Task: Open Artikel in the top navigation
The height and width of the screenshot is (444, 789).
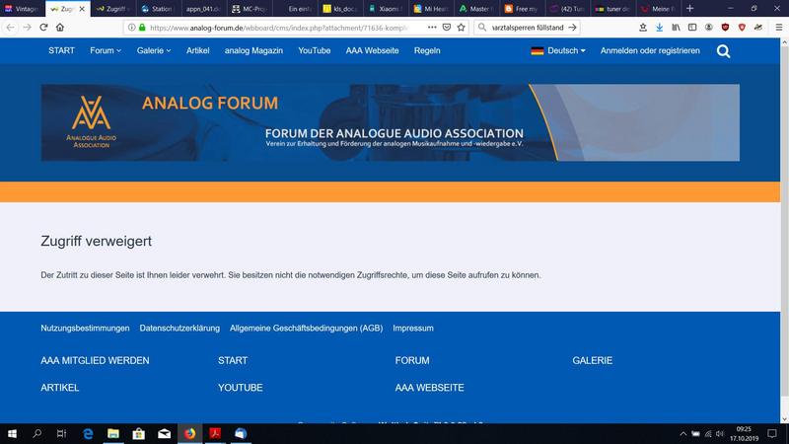Action: (198, 50)
